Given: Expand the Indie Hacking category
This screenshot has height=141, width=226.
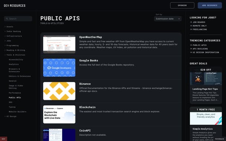Looking at the screenshot, I should click(13, 32).
